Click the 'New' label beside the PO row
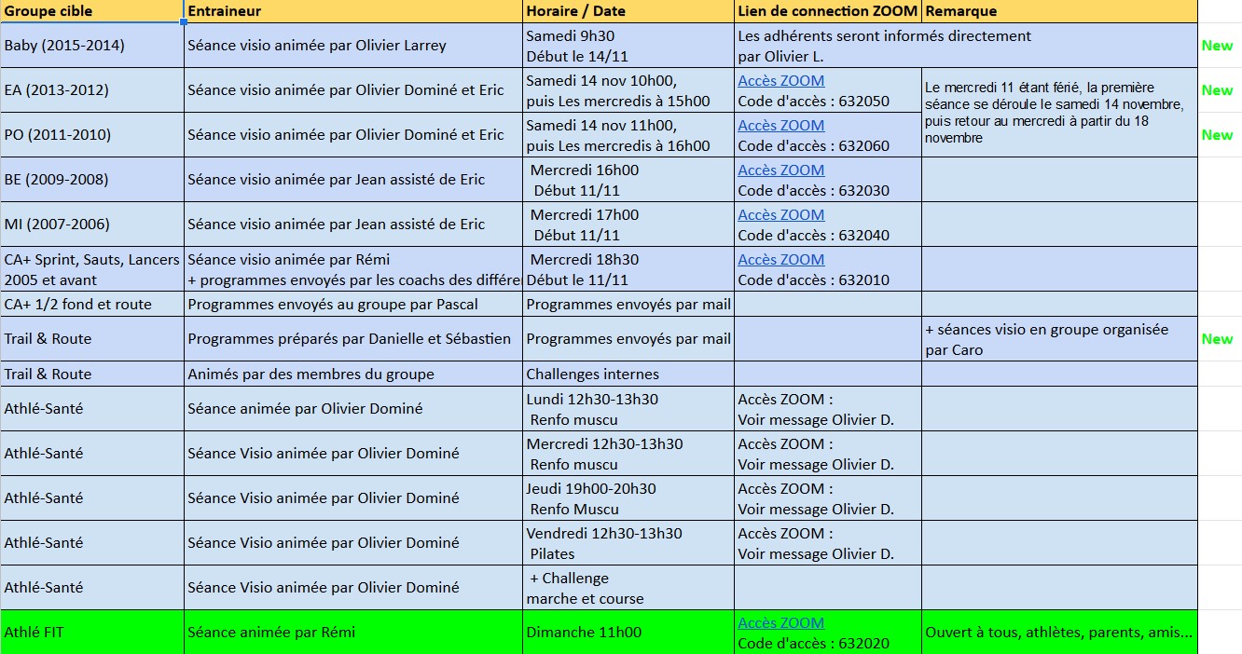The height and width of the screenshot is (654, 1242). click(x=1217, y=135)
